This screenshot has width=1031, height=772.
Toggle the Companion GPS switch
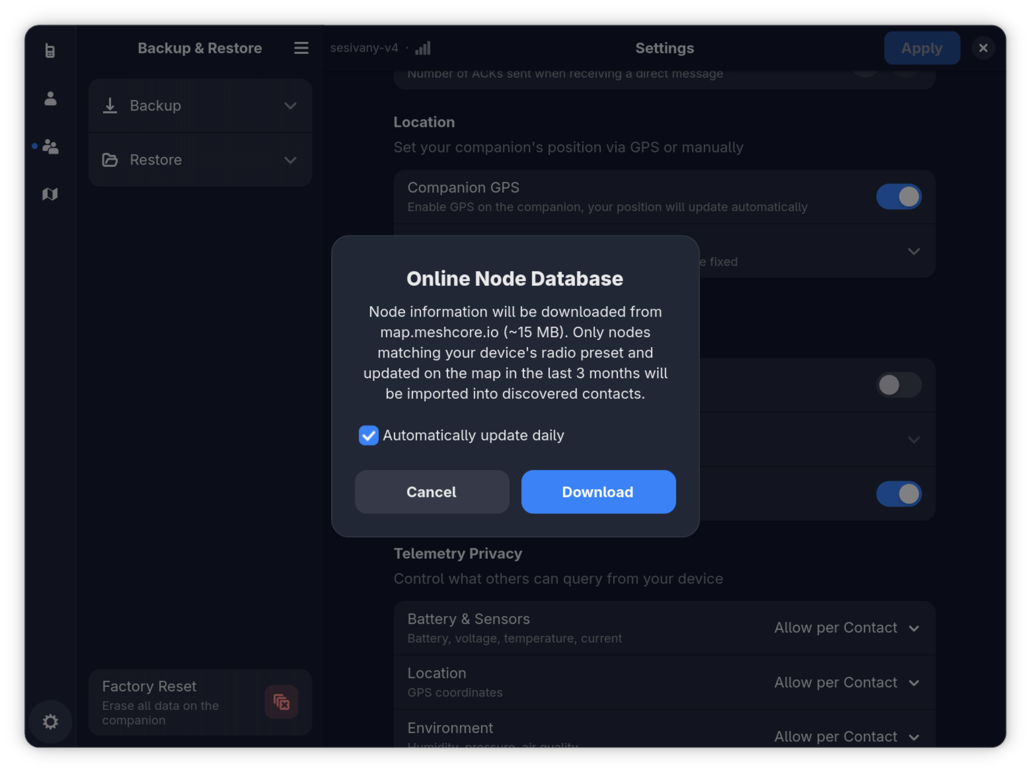click(898, 197)
